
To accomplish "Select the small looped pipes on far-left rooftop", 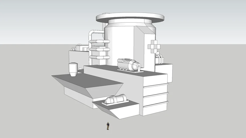I will coord(73,49).
